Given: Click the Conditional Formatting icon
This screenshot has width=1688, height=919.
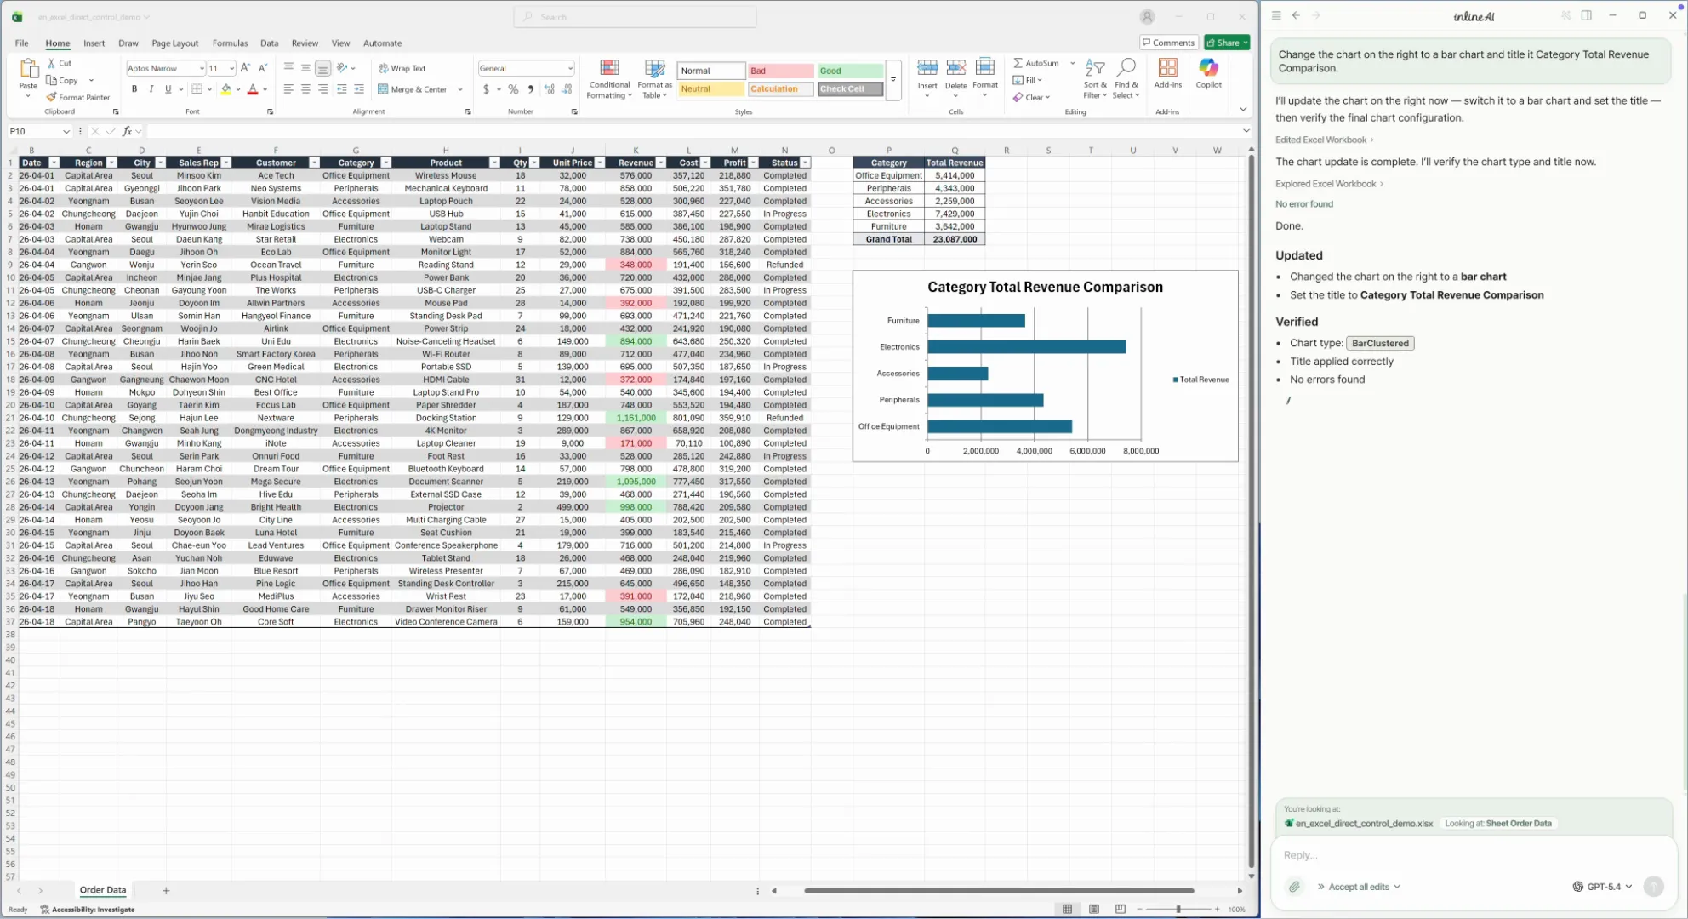Looking at the screenshot, I should (609, 69).
